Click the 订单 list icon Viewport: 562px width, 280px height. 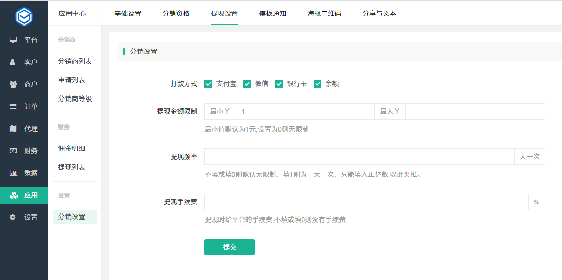click(13, 106)
